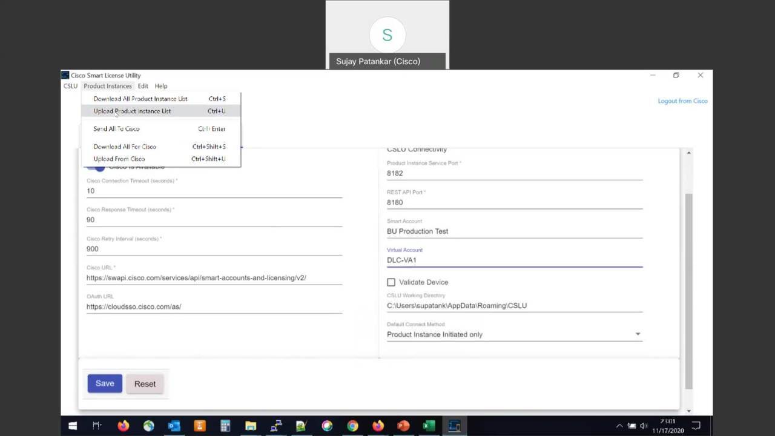Viewport: 775px width, 436px height.
Task: Open Excel from the taskbar
Action: 429,426
